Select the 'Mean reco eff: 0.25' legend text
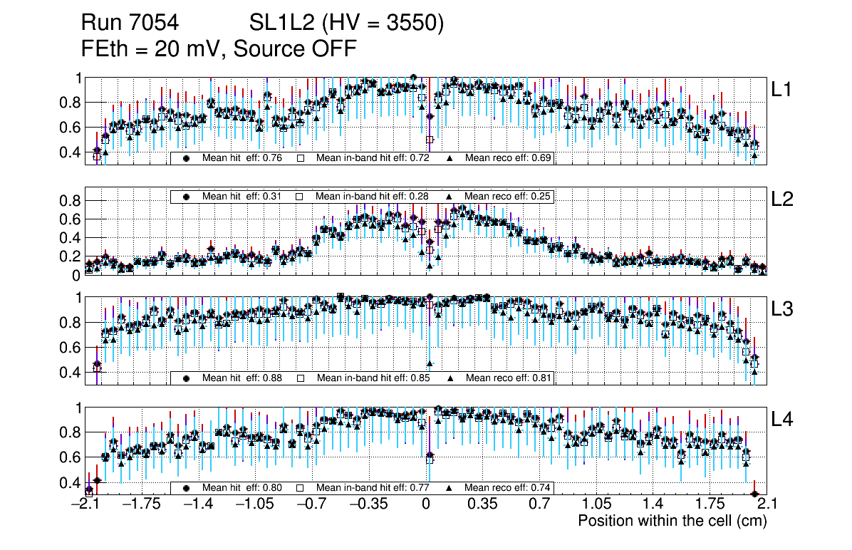852x550 pixels. (x=509, y=197)
